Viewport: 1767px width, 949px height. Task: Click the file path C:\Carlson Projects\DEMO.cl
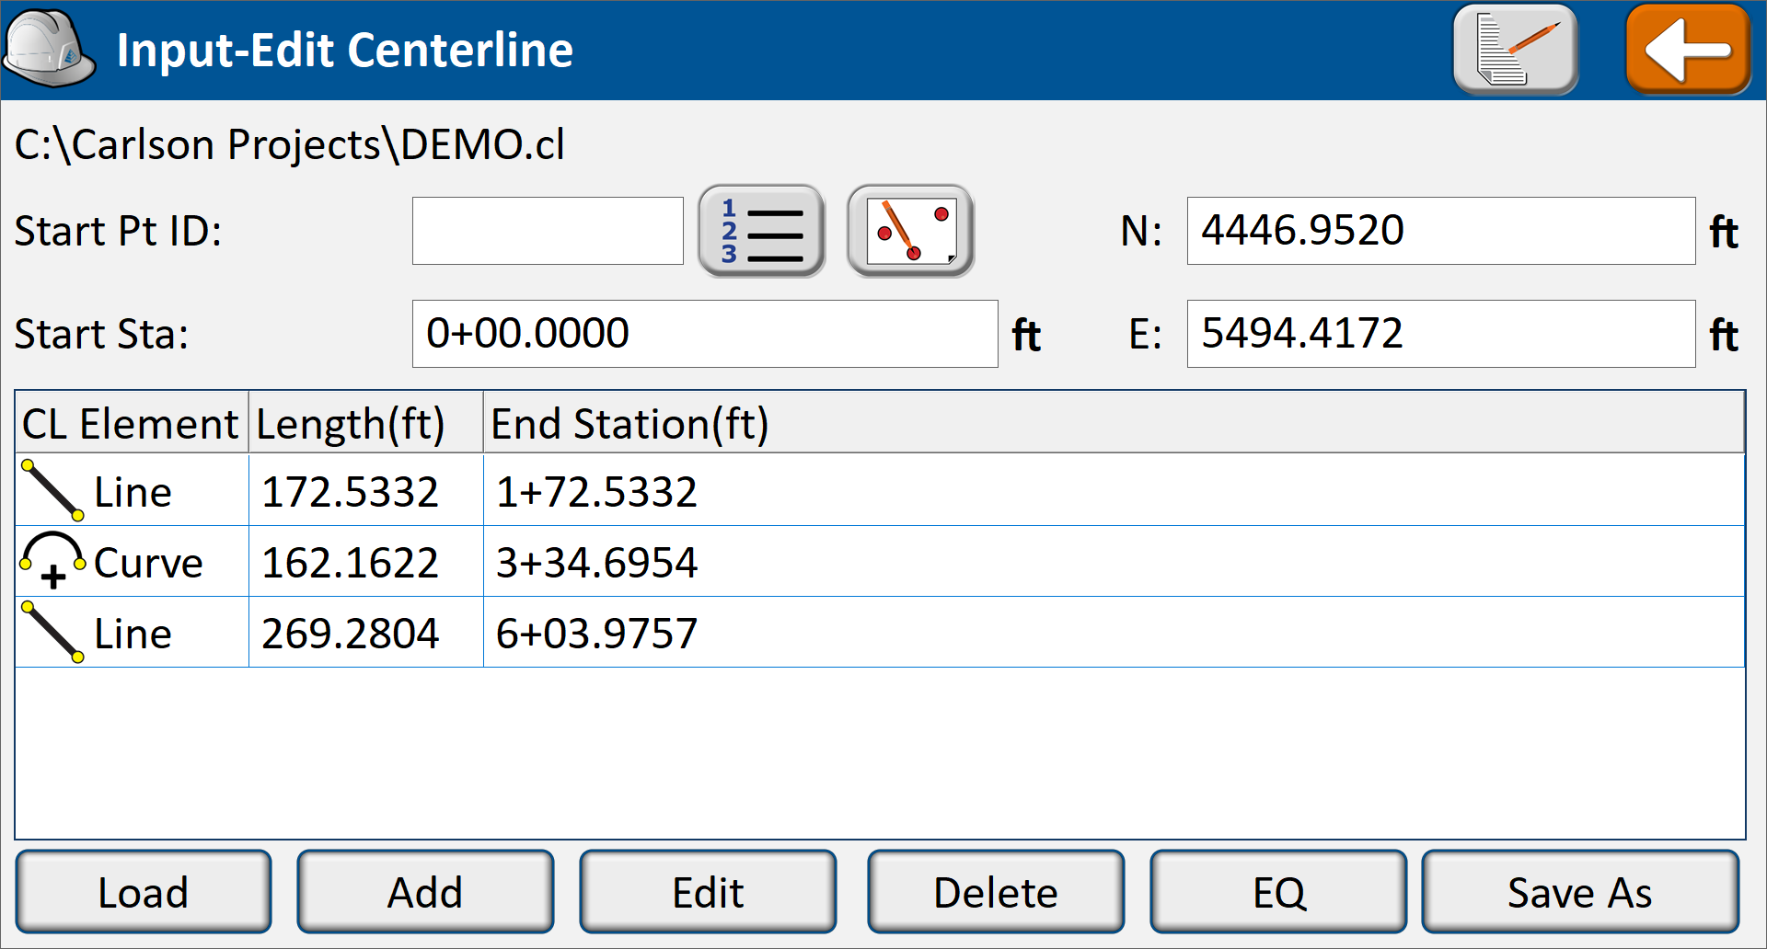(x=289, y=145)
